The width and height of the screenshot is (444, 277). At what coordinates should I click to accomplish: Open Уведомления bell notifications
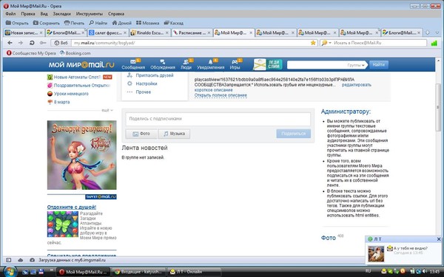(210, 61)
